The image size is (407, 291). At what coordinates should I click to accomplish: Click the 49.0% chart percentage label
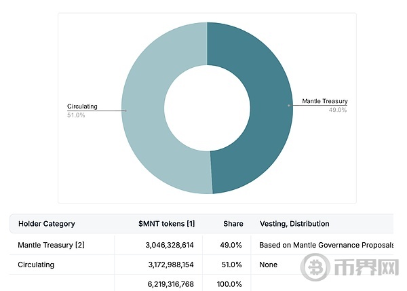(338, 110)
